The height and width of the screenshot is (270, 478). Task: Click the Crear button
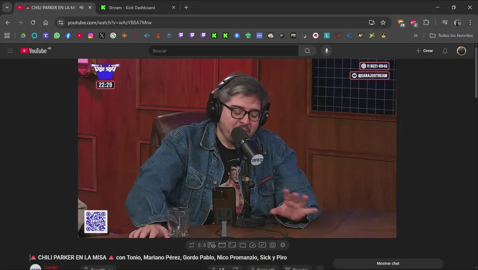click(x=424, y=51)
